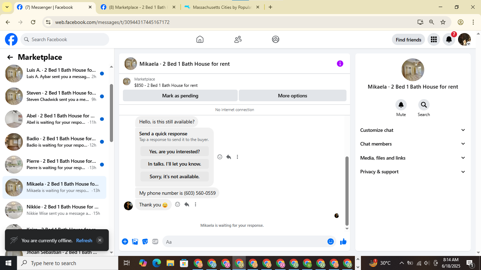Screen dimensions: 481x270
Task: Open the account profile picture menu
Action: [464, 40]
